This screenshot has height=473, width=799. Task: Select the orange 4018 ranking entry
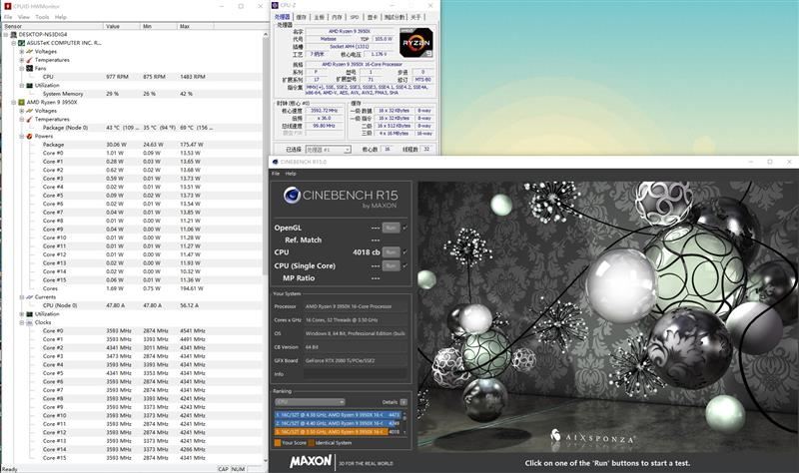coord(338,432)
